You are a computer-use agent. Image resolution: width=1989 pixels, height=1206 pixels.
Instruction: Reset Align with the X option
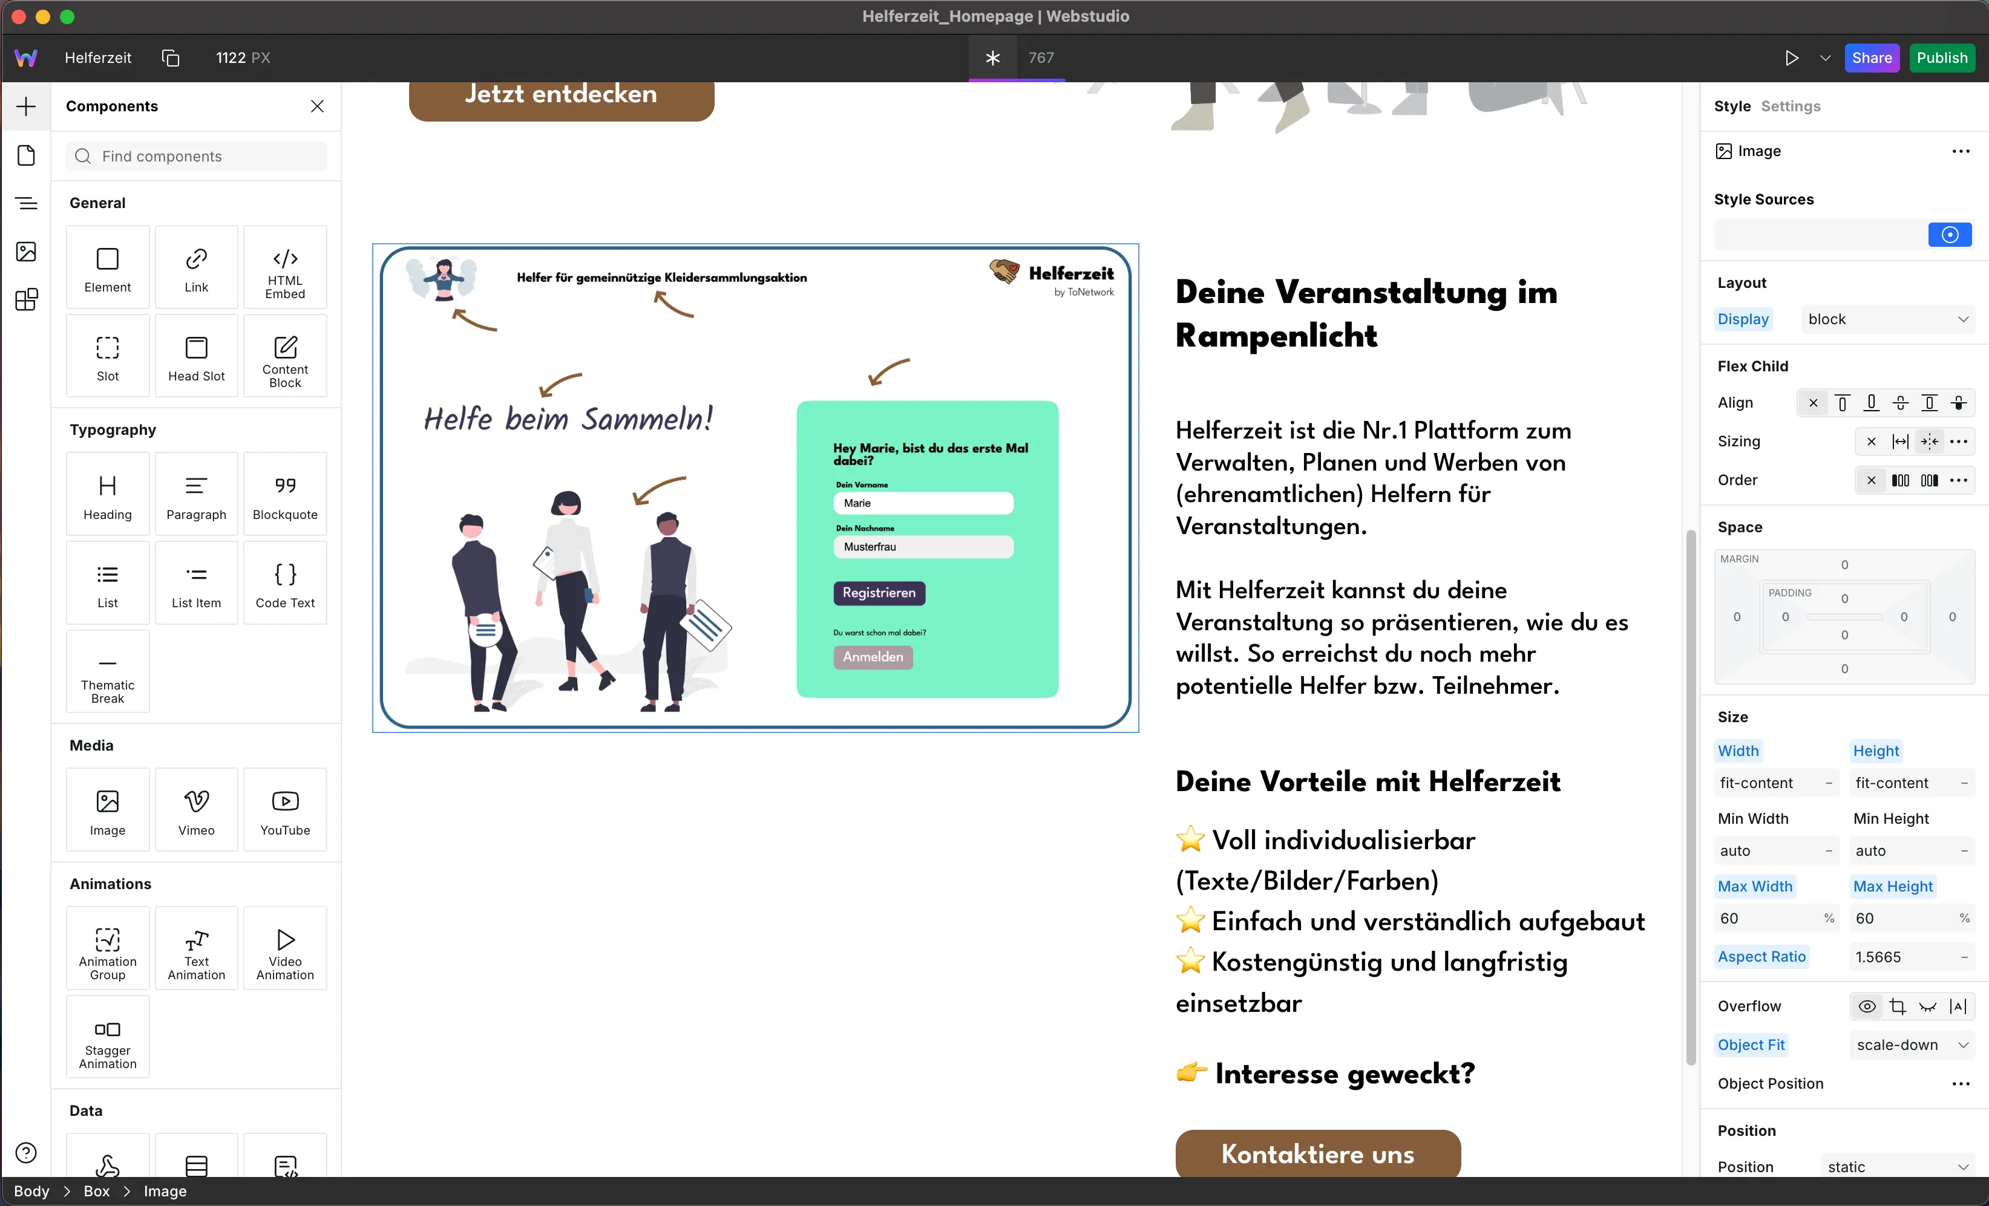[1813, 403]
